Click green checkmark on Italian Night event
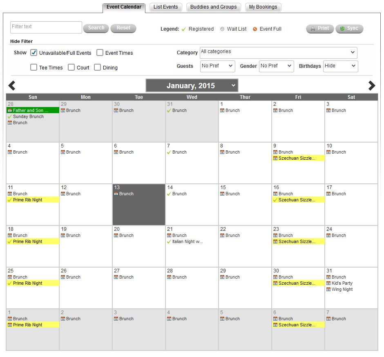The height and width of the screenshot is (357, 384). tap(169, 242)
